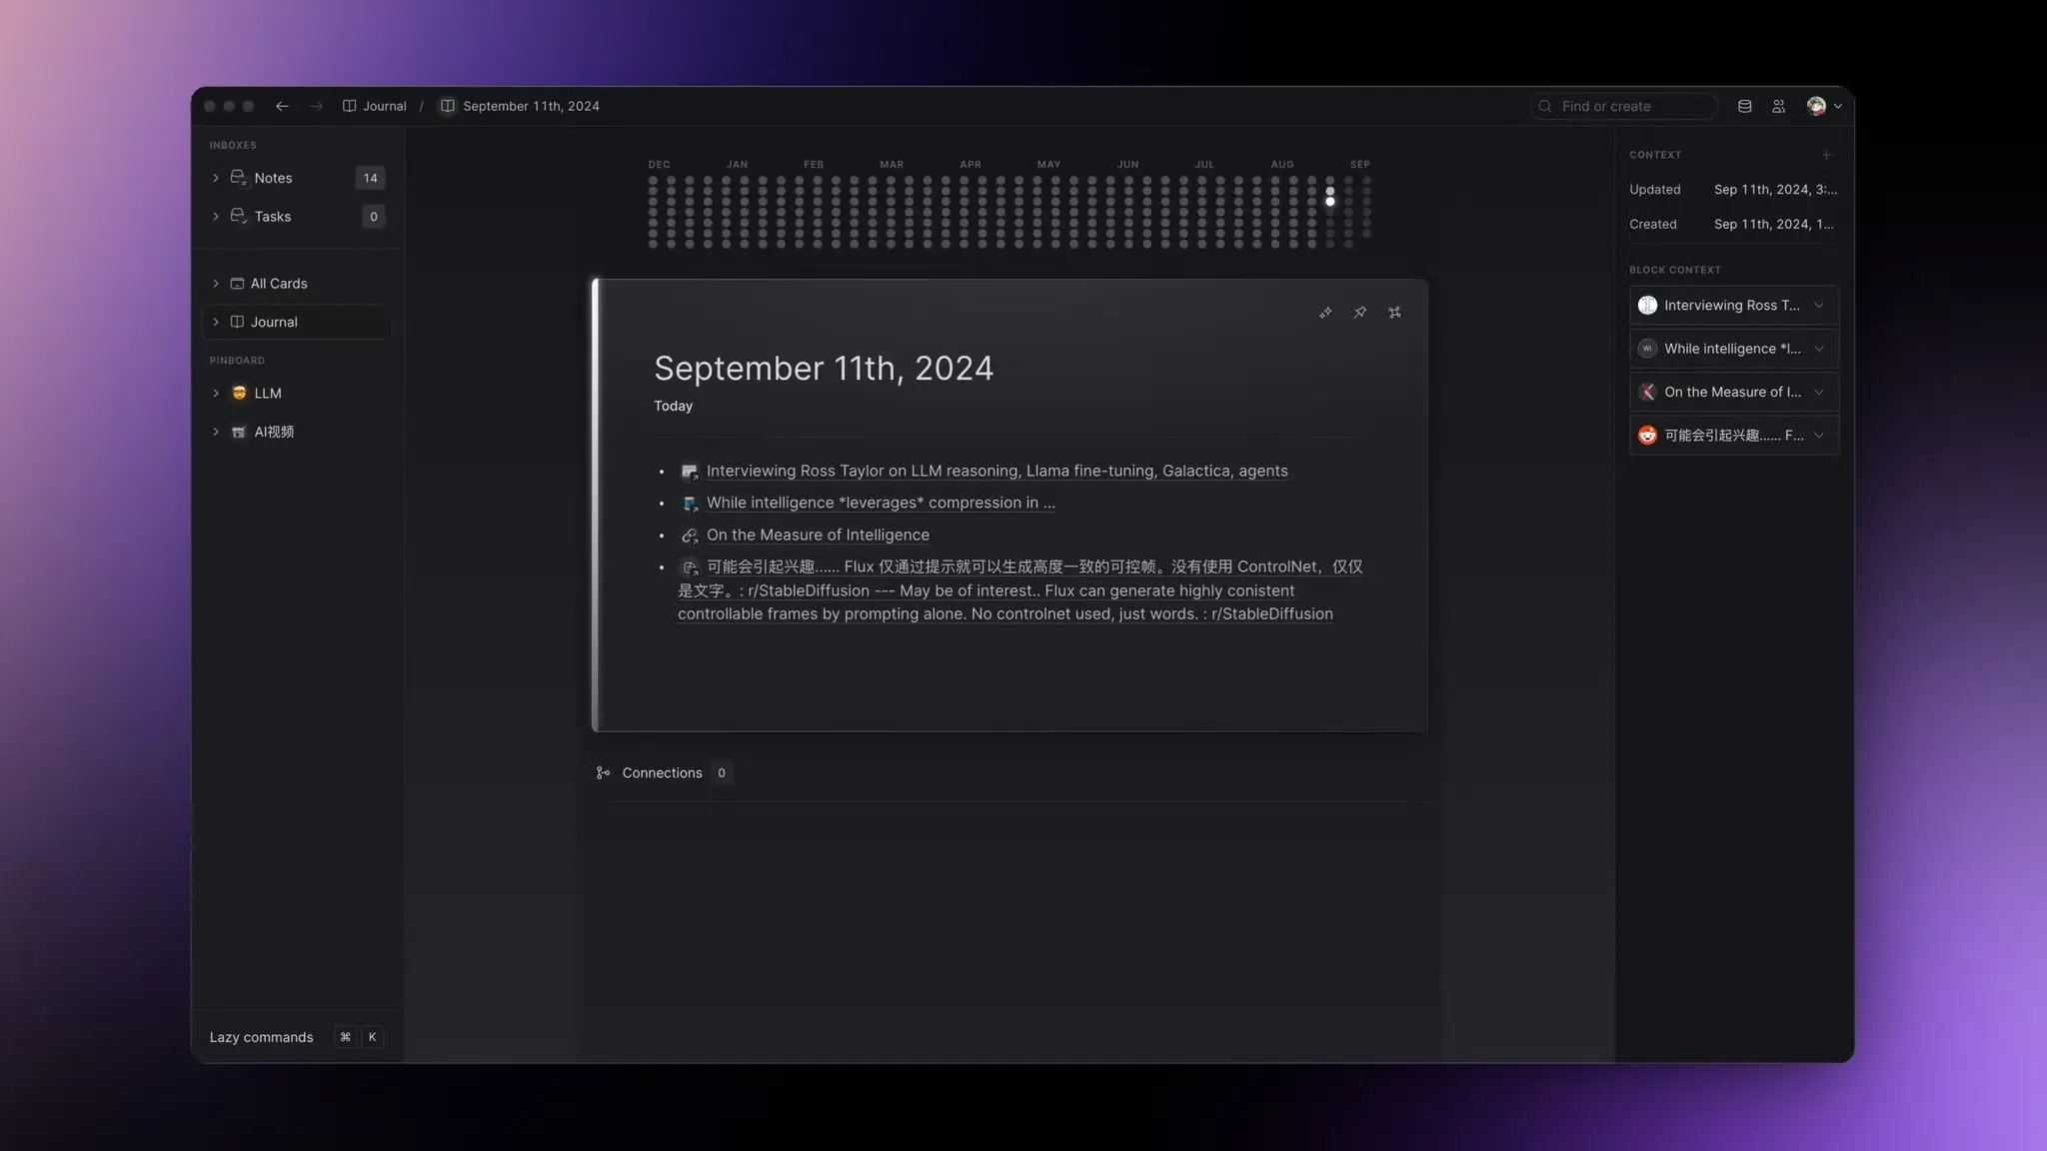
Task: Open On the Measure of Intelligence note
Action: [x=819, y=536]
